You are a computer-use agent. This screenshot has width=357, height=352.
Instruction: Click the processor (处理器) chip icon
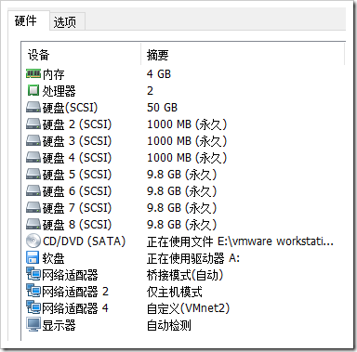pyautogui.click(x=33, y=90)
